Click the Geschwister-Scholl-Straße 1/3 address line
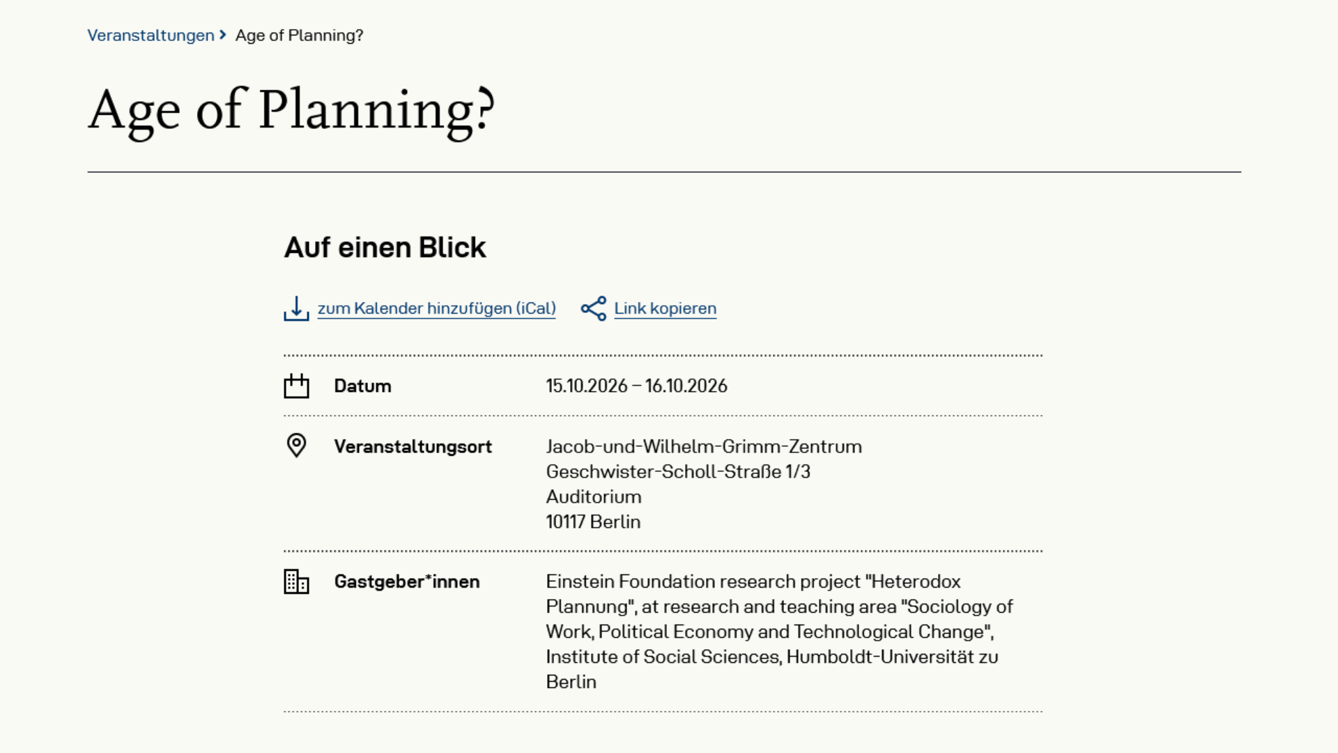 coord(678,471)
